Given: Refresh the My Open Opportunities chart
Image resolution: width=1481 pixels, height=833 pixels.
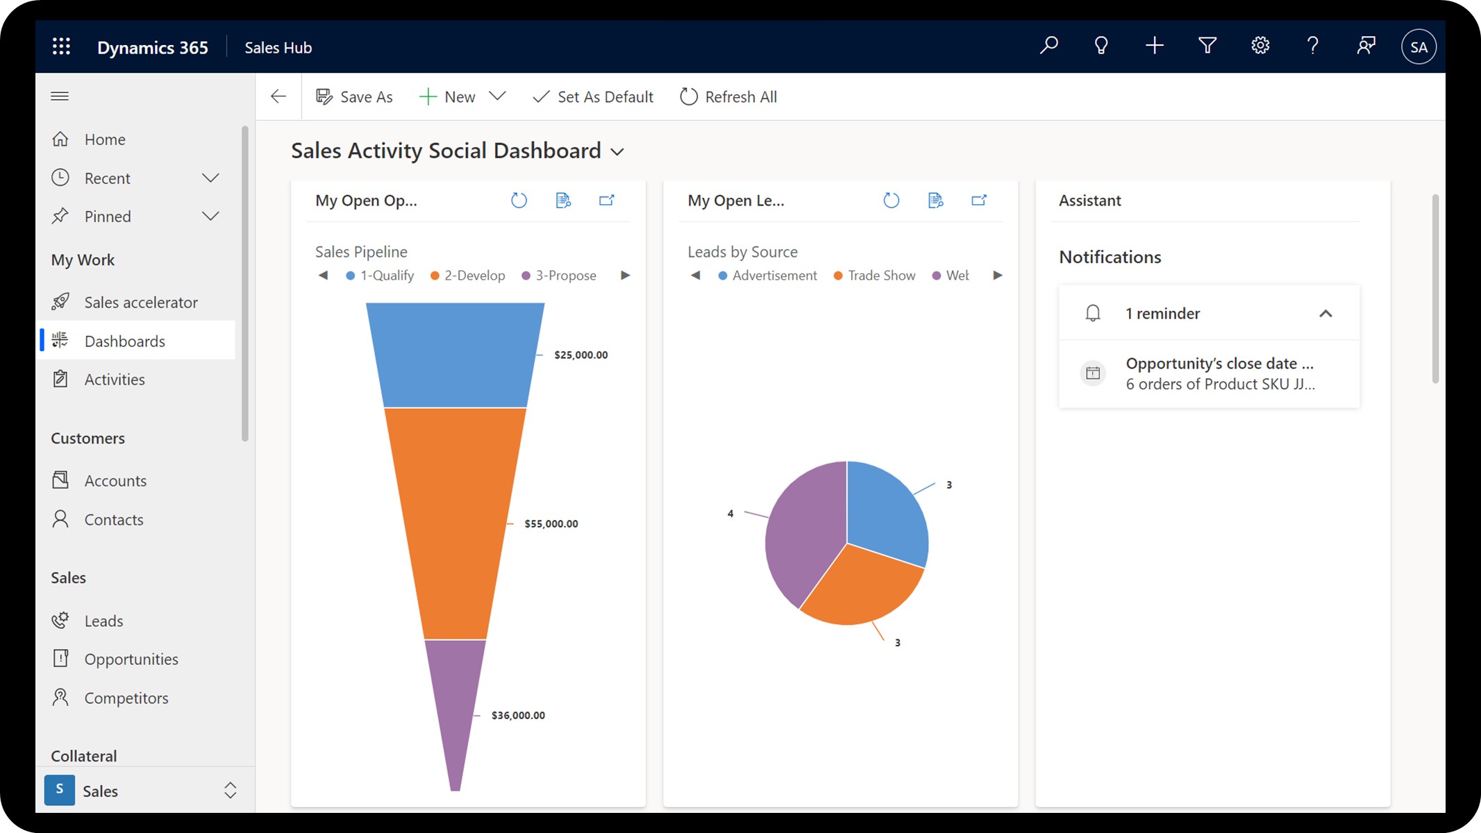Looking at the screenshot, I should click(x=519, y=201).
